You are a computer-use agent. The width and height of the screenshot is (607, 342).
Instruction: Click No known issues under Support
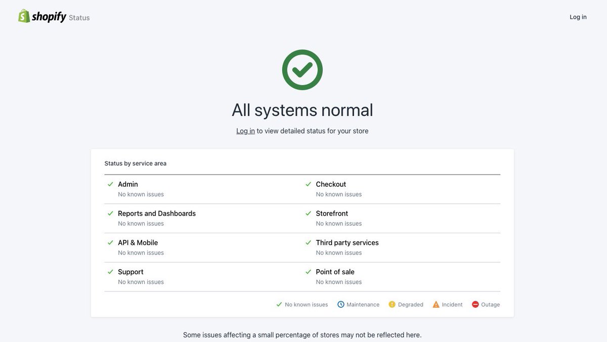pyautogui.click(x=141, y=282)
